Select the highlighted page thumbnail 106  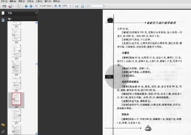pyautogui.click(x=17, y=99)
